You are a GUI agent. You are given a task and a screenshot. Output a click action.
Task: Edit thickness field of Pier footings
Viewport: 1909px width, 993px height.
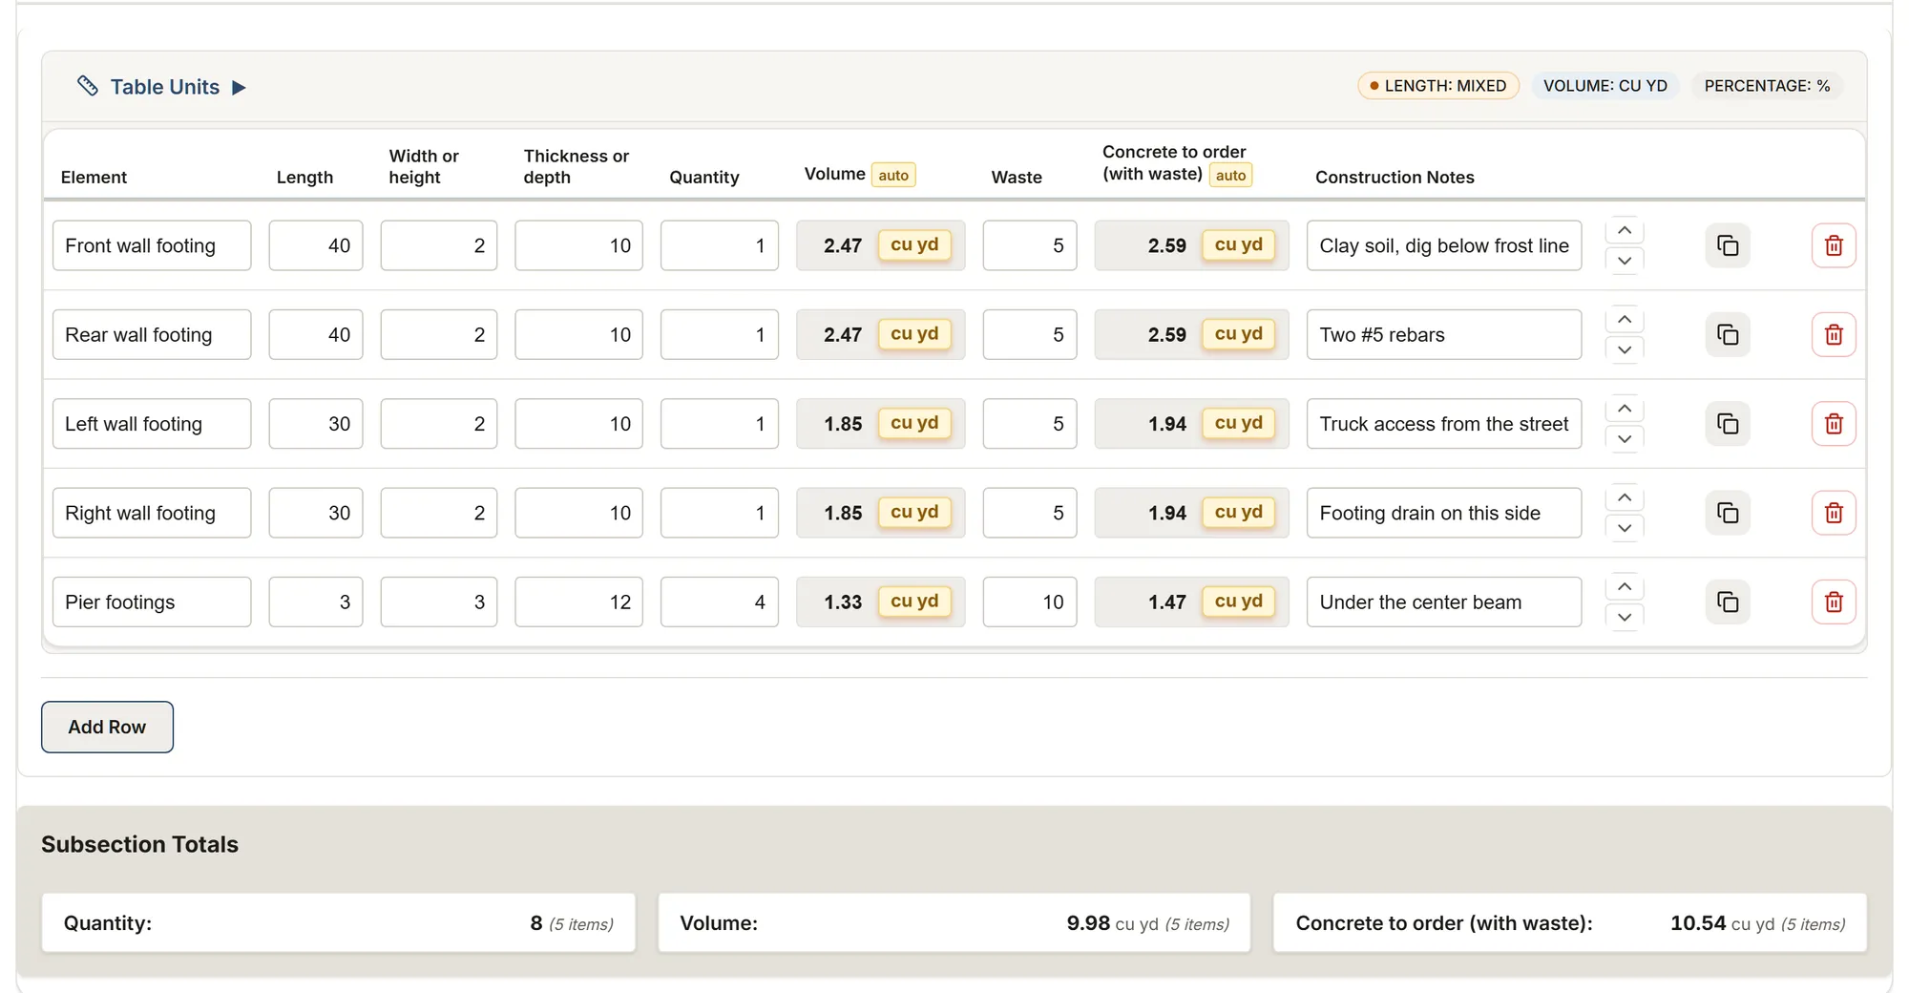[x=579, y=602]
